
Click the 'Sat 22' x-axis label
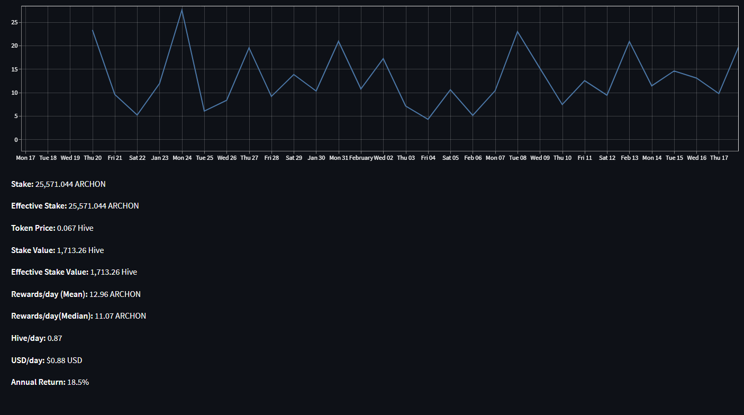tap(138, 158)
